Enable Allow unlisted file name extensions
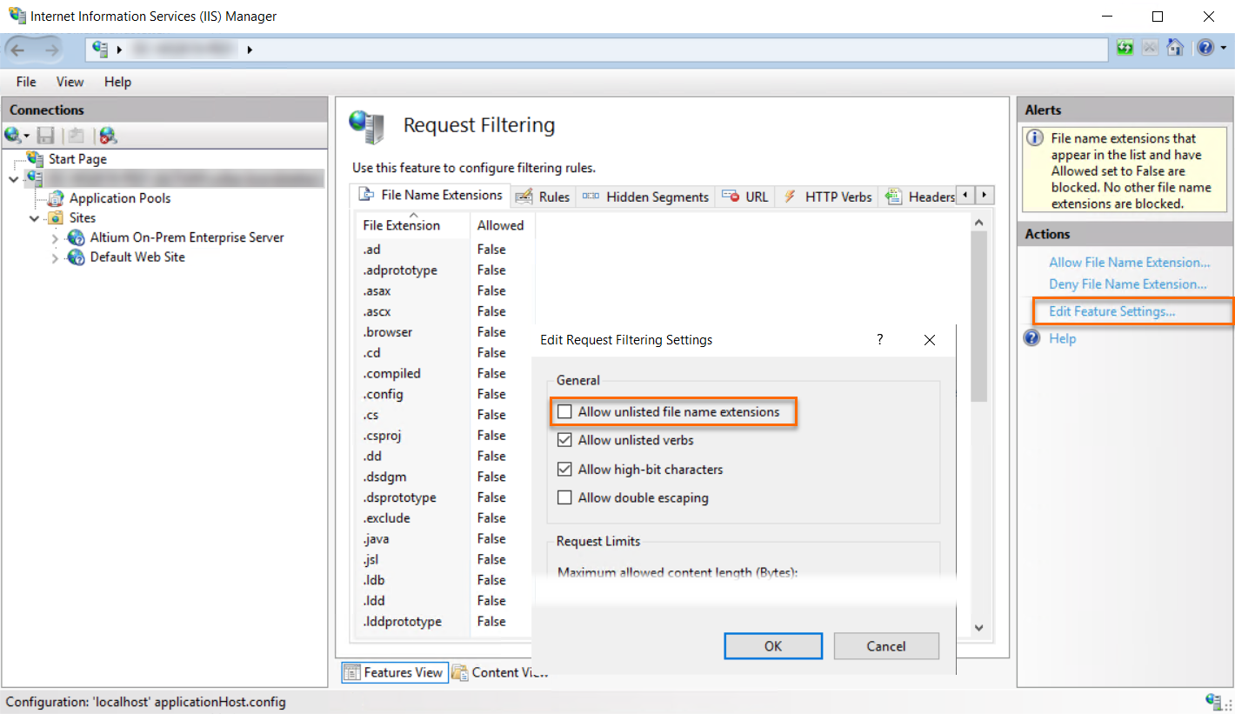 565,412
